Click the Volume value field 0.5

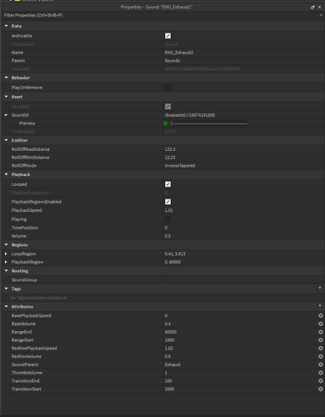(x=243, y=236)
